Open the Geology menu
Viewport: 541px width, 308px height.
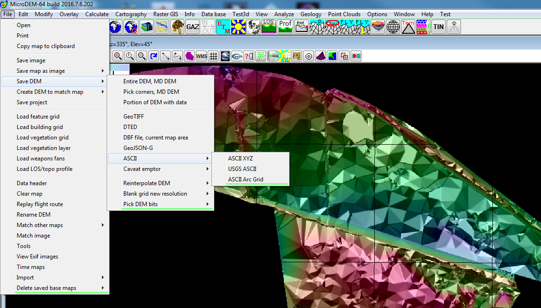pos(311,14)
